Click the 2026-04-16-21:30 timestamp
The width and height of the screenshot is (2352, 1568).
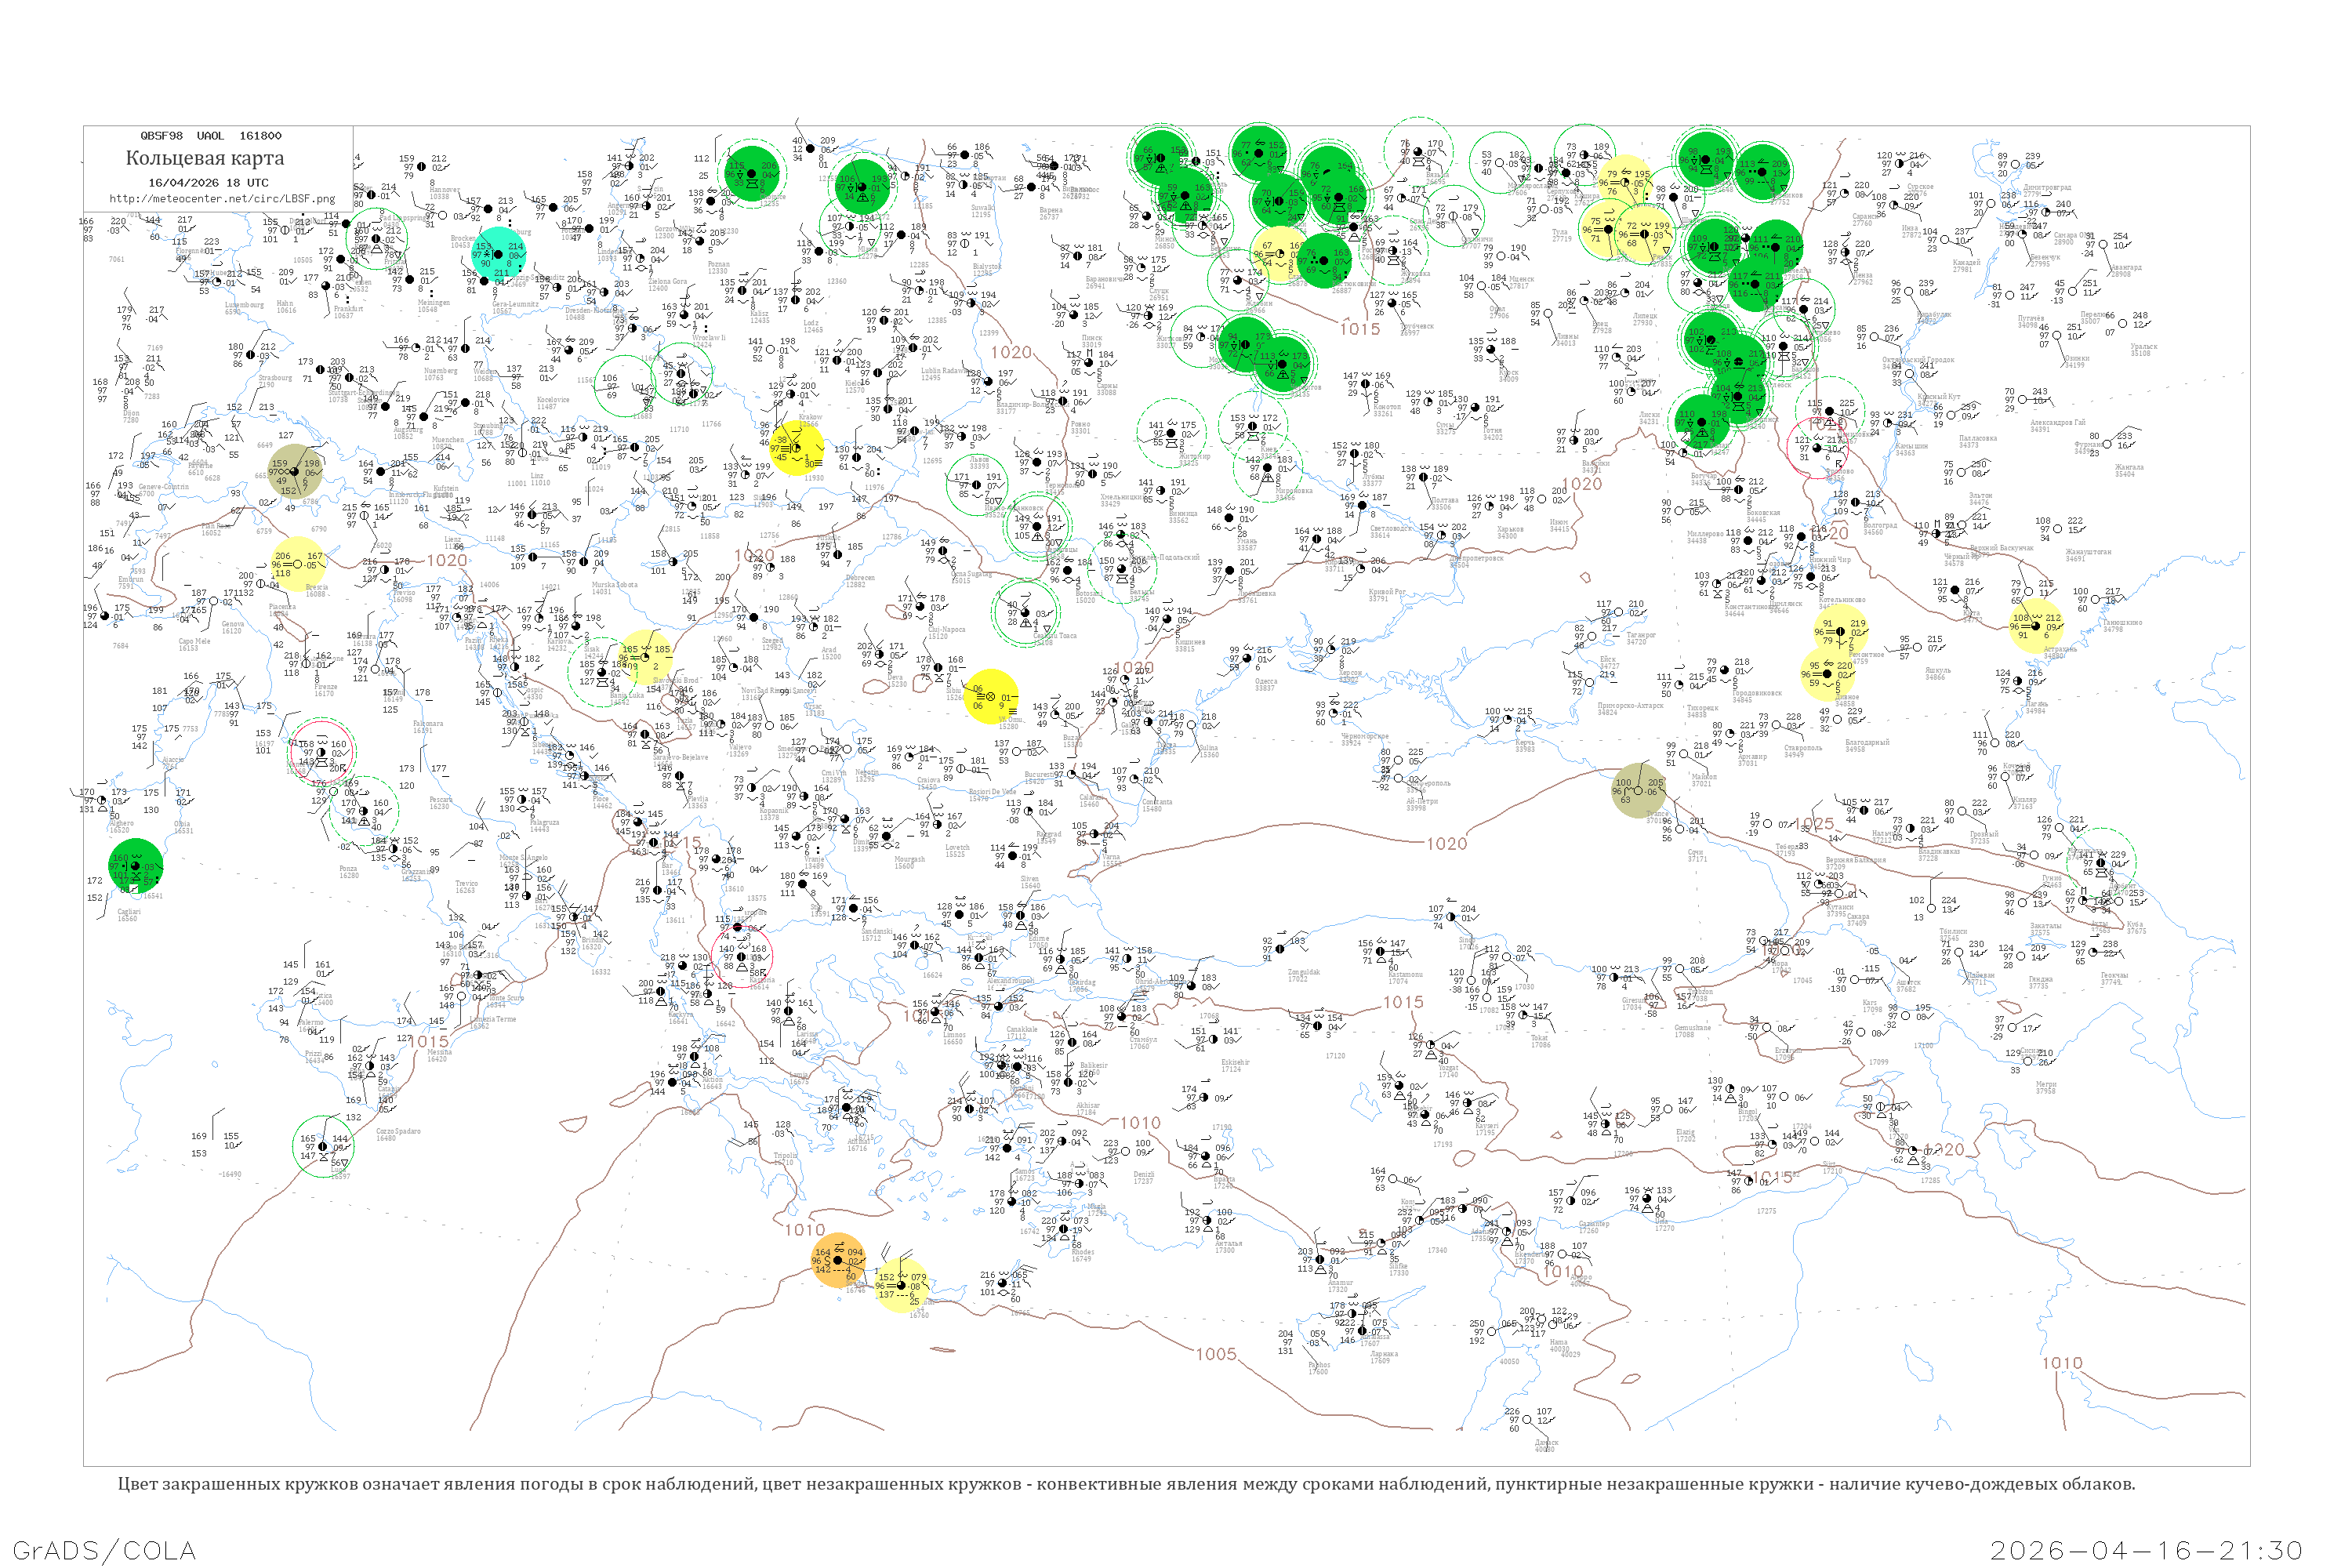point(2146,1550)
